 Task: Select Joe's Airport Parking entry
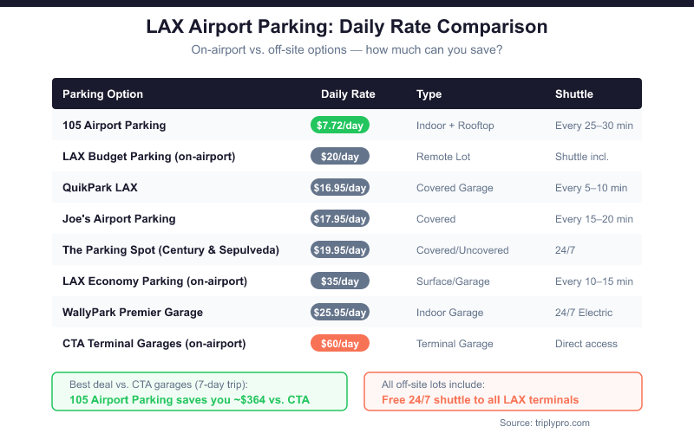(x=119, y=219)
